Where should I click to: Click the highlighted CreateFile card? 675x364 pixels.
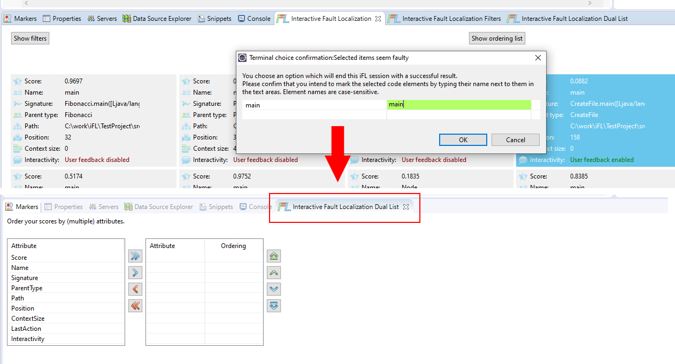(595, 120)
